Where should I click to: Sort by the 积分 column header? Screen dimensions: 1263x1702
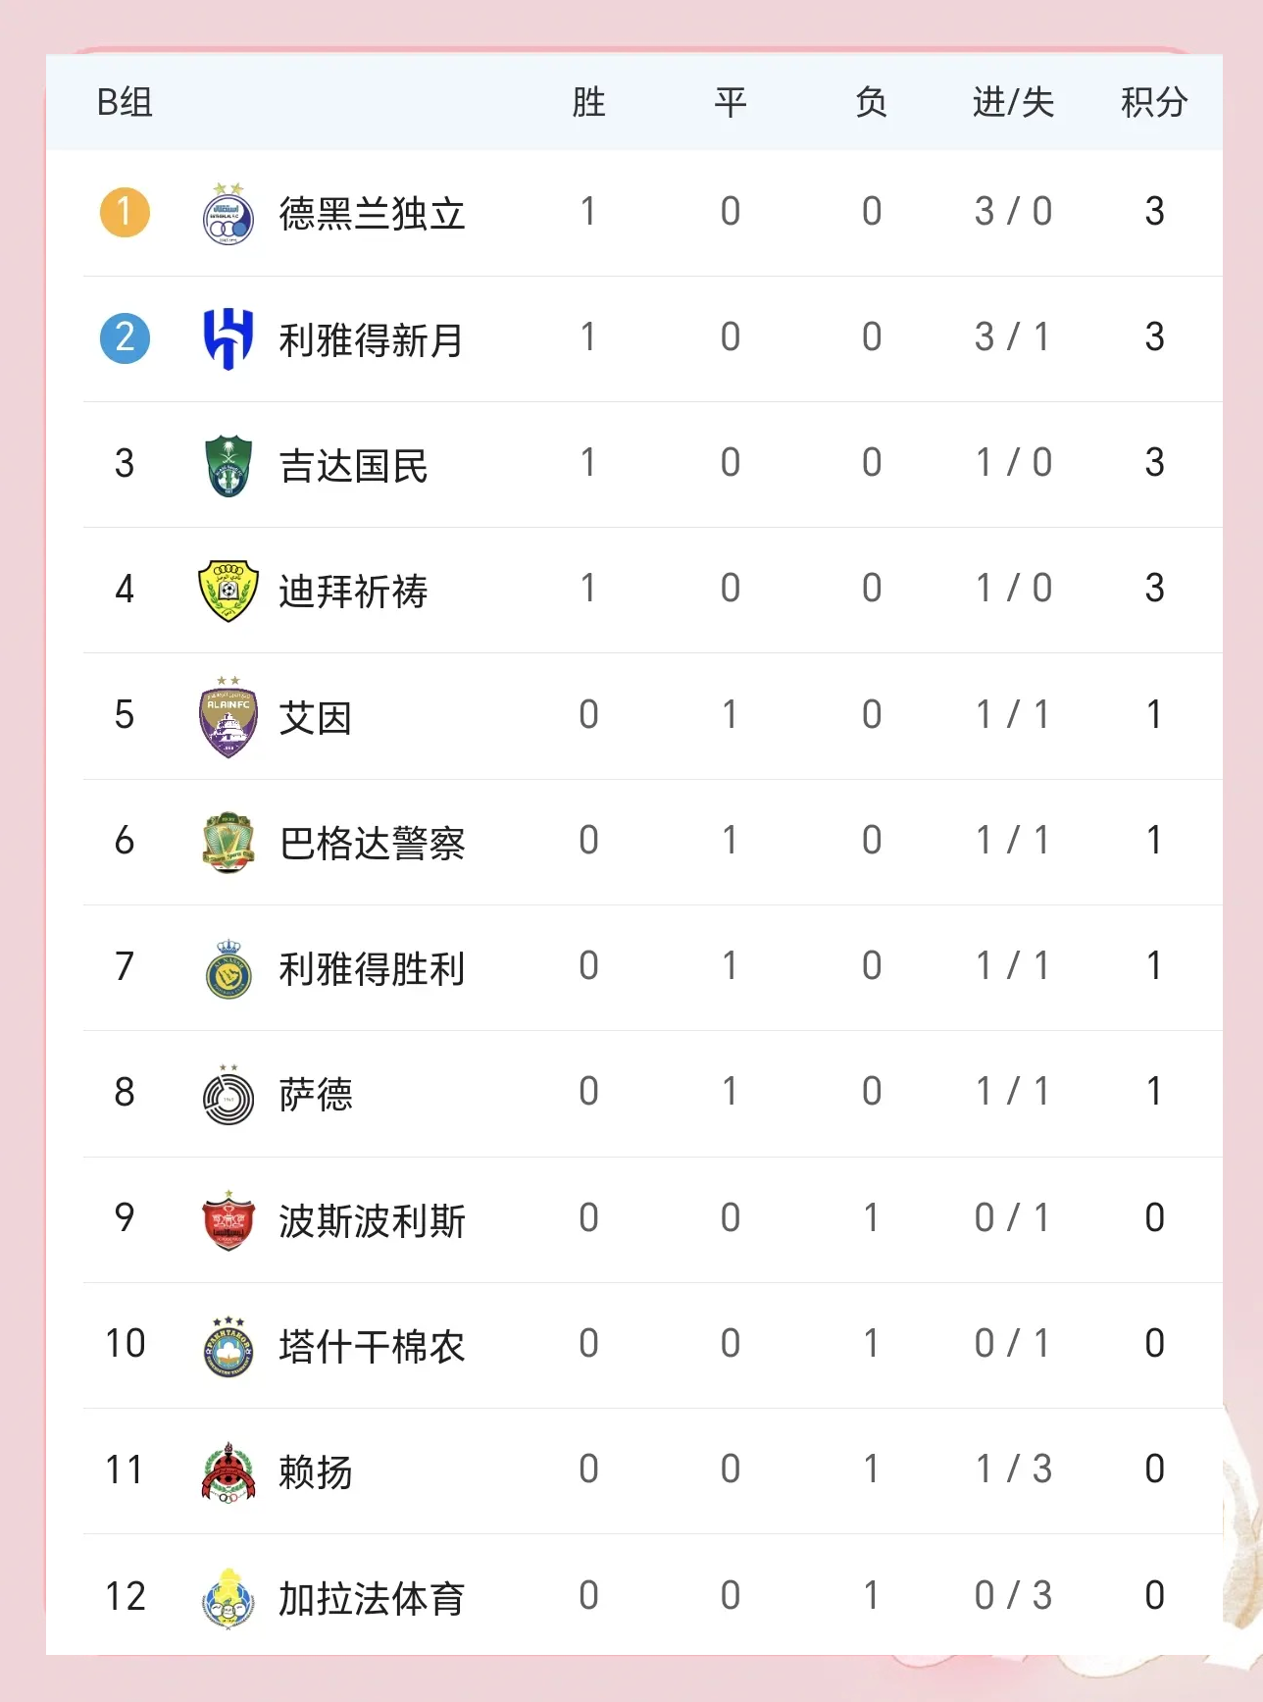pos(1154,102)
